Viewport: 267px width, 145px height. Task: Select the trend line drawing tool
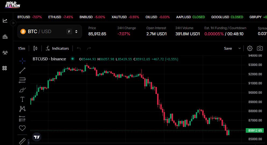click(22, 70)
